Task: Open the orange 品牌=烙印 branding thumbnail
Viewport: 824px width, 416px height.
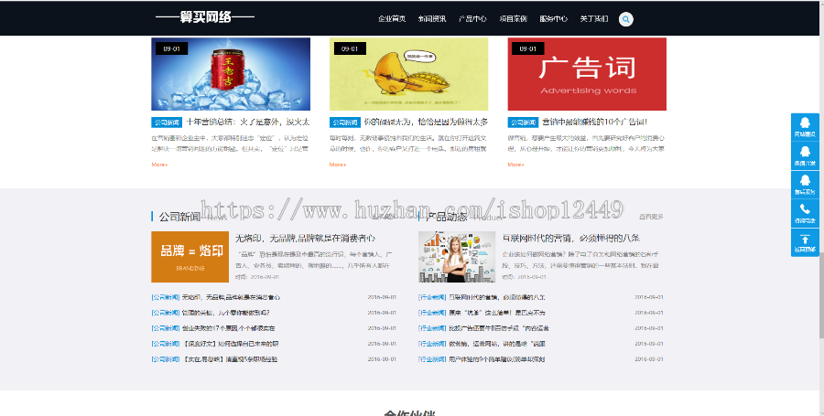Action: click(x=190, y=257)
